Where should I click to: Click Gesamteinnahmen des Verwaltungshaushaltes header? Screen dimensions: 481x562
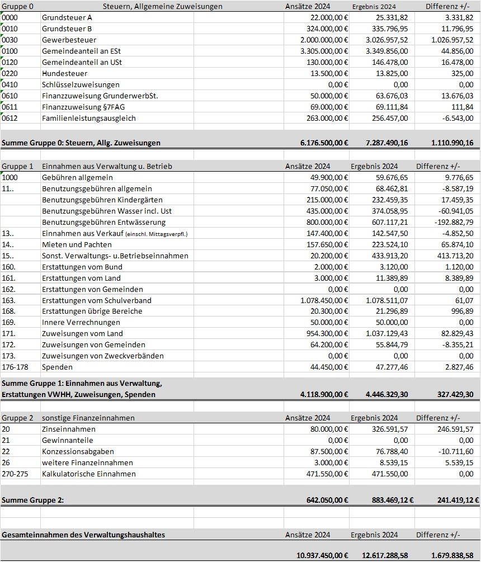coord(83,535)
